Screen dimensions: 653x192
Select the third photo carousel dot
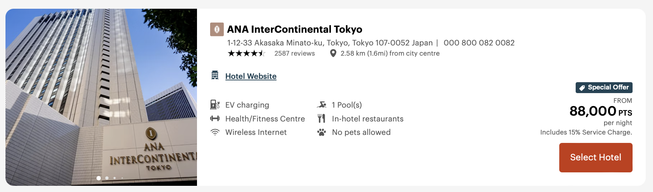pos(115,178)
